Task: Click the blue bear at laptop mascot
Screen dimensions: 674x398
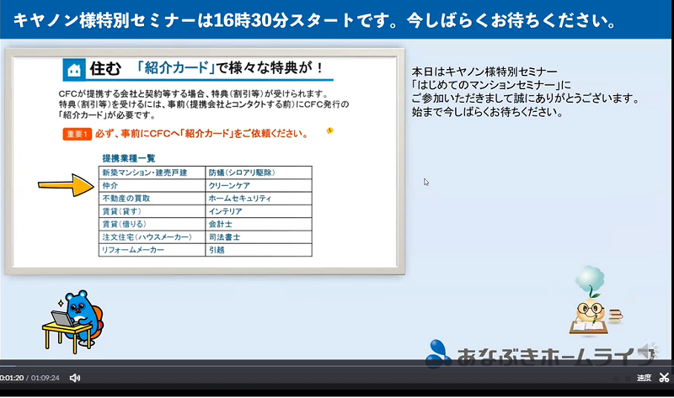Action: pos(73,321)
